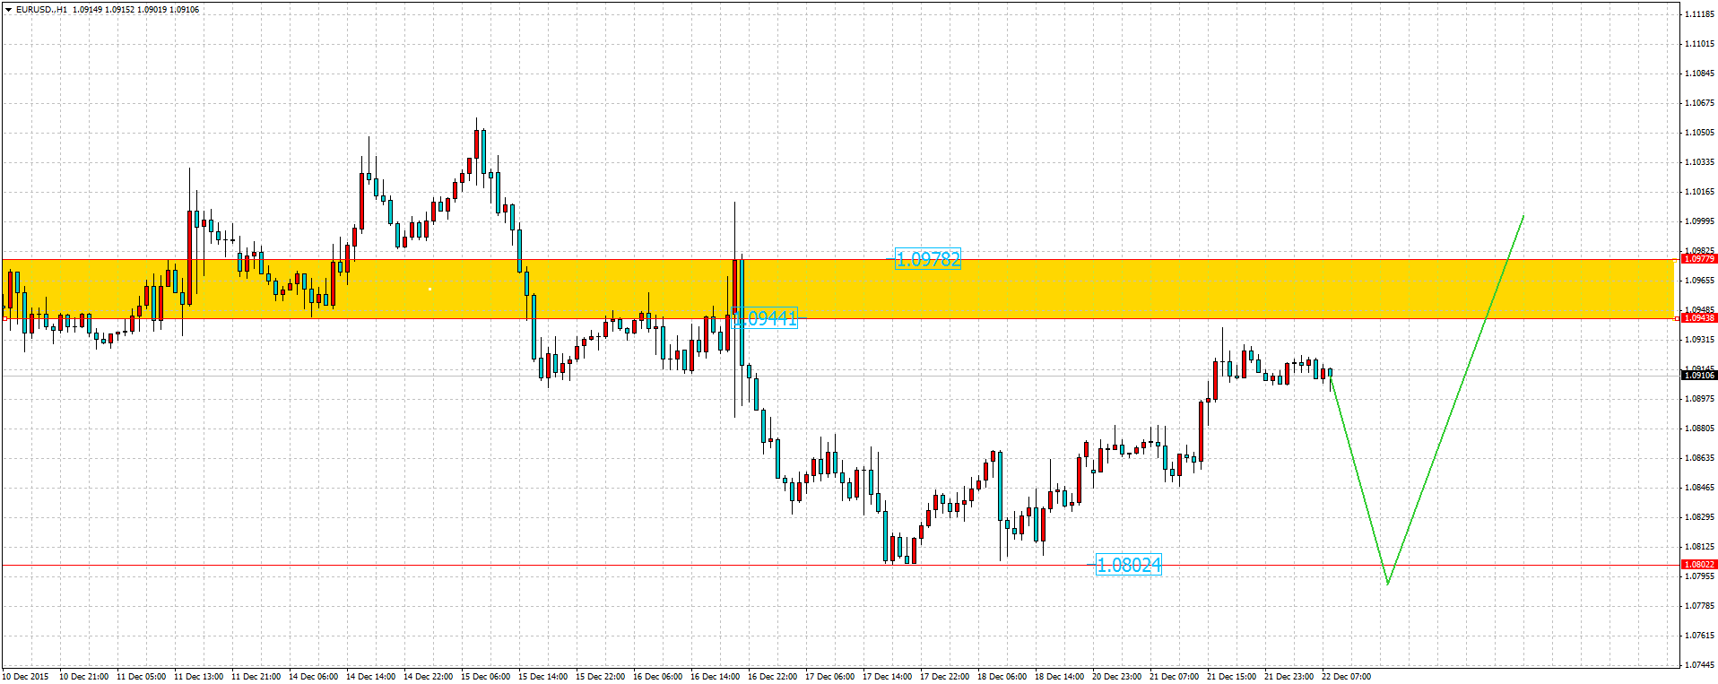
Task: Select the 1.09782 price text label
Action: pos(927,260)
